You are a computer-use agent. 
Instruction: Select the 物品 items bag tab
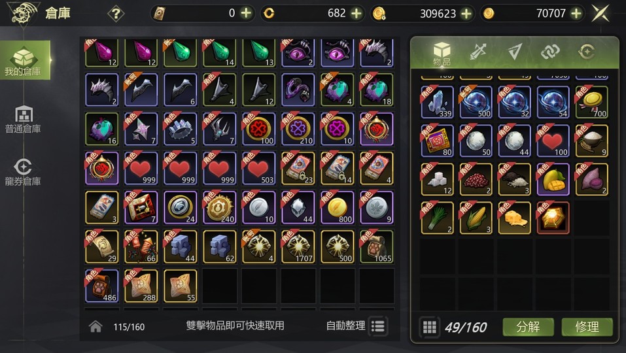pos(442,54)
